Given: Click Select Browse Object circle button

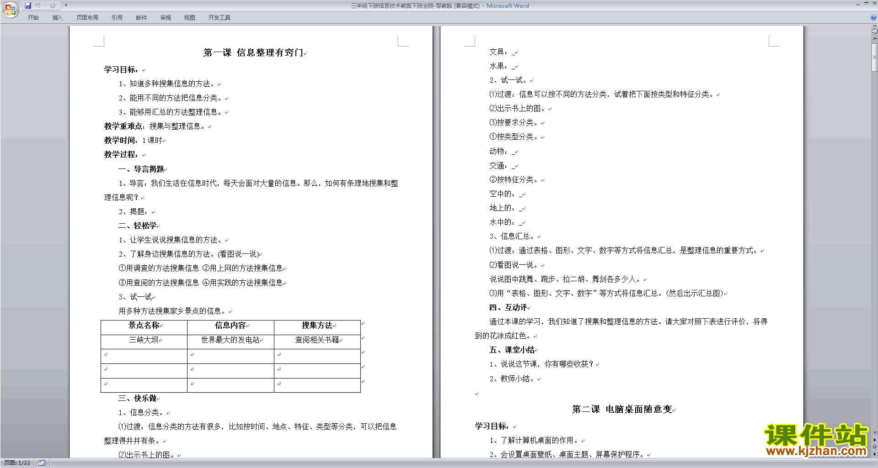Looking at the screenshot, I should click(875, 447).
